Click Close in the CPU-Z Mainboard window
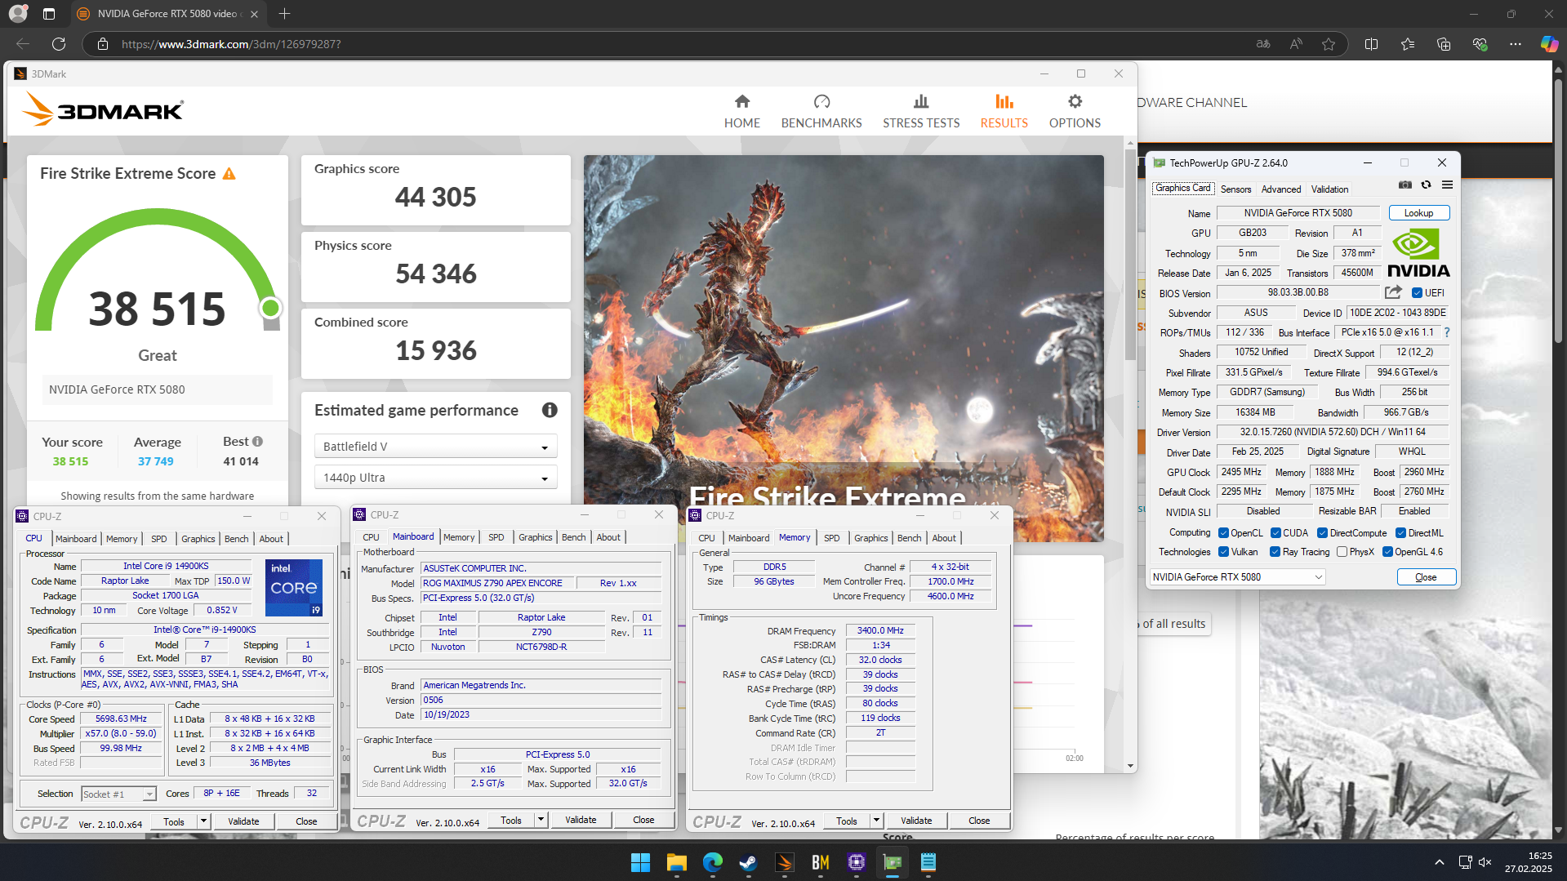 tap(643, 820)
